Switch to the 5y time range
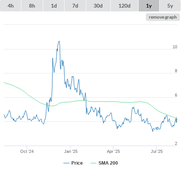The width and height of the screenshot is (181, 173). tap(170, 6)
